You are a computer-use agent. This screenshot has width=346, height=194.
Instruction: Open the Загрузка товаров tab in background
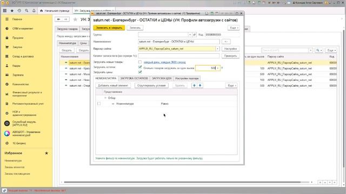[67, 29]
